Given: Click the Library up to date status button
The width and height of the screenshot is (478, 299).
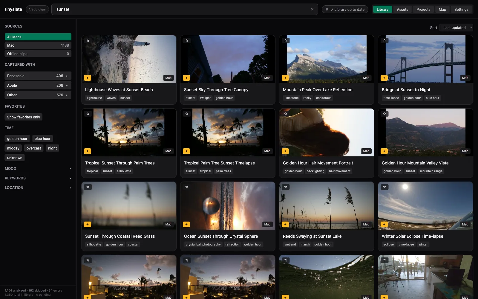Looking at the screenshot, I should (345, 9).
